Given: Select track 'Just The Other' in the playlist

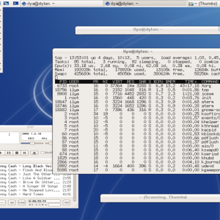Looking at the screenshot, I should click(x=36, y=174).
